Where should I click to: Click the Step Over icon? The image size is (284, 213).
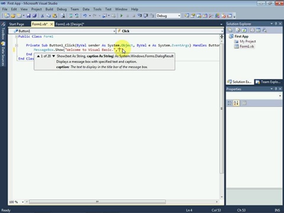pos(146,16)
